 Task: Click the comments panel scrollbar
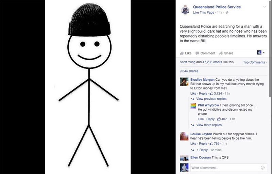click(x=270, y=49)
